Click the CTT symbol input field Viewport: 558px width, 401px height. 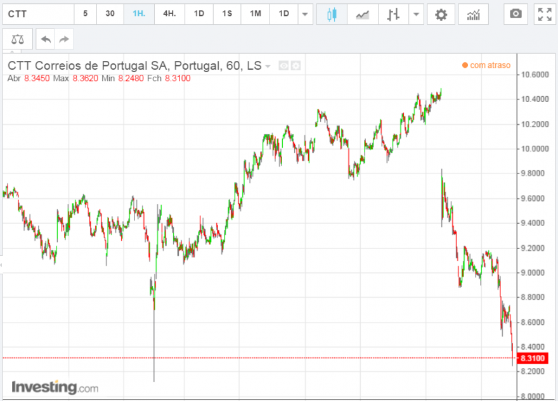tap(39, 14)
